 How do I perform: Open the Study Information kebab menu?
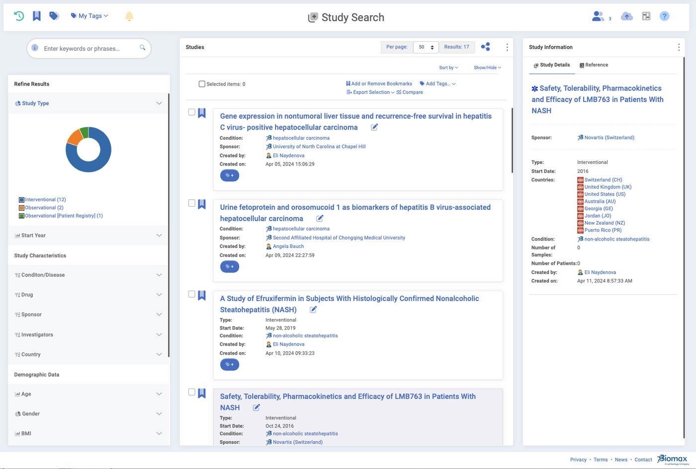679,47
